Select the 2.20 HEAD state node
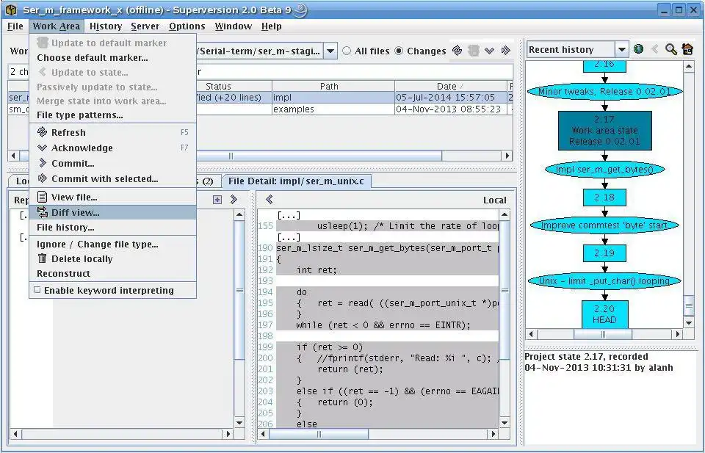The width and height of the screenshot is (705, 453). coord(604,314)
